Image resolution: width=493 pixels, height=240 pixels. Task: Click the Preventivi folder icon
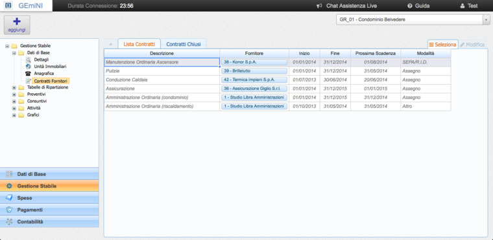(21, 94)
